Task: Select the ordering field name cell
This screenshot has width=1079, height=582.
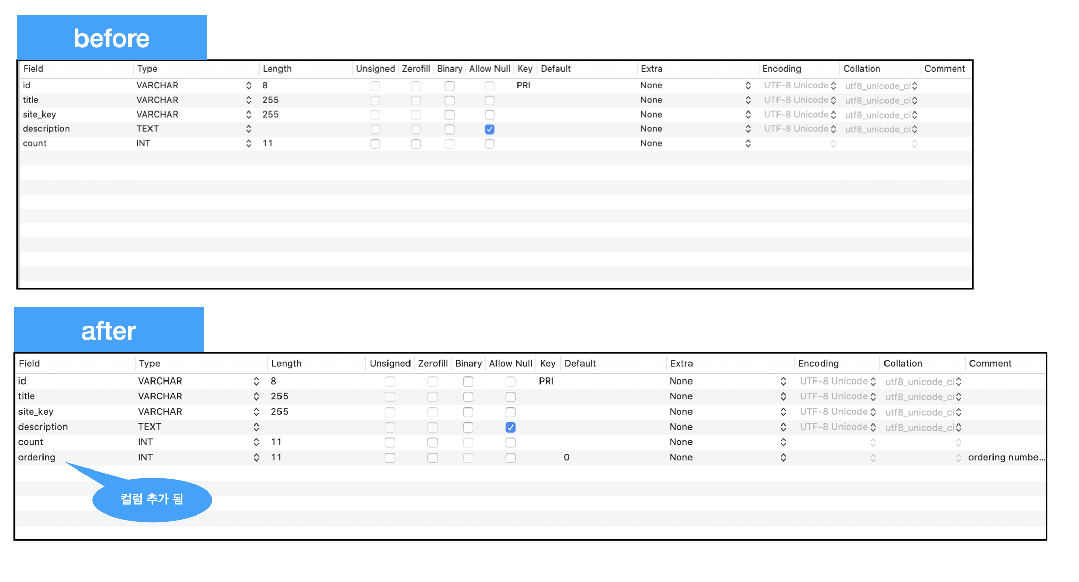Action: tap(37, 457)
